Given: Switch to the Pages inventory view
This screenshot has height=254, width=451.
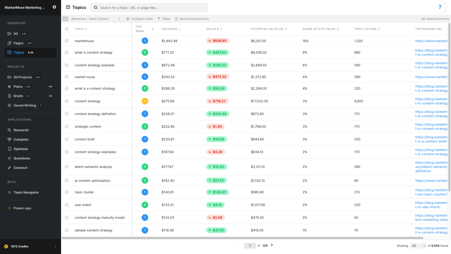Looking at the screenshot, I should tap(18, 43).
